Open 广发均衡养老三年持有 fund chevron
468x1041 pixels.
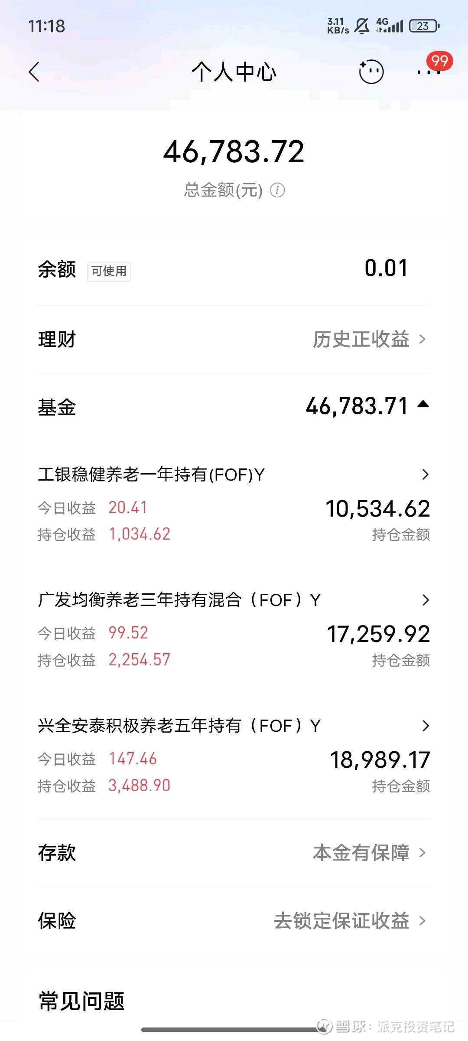pos(425,600)
